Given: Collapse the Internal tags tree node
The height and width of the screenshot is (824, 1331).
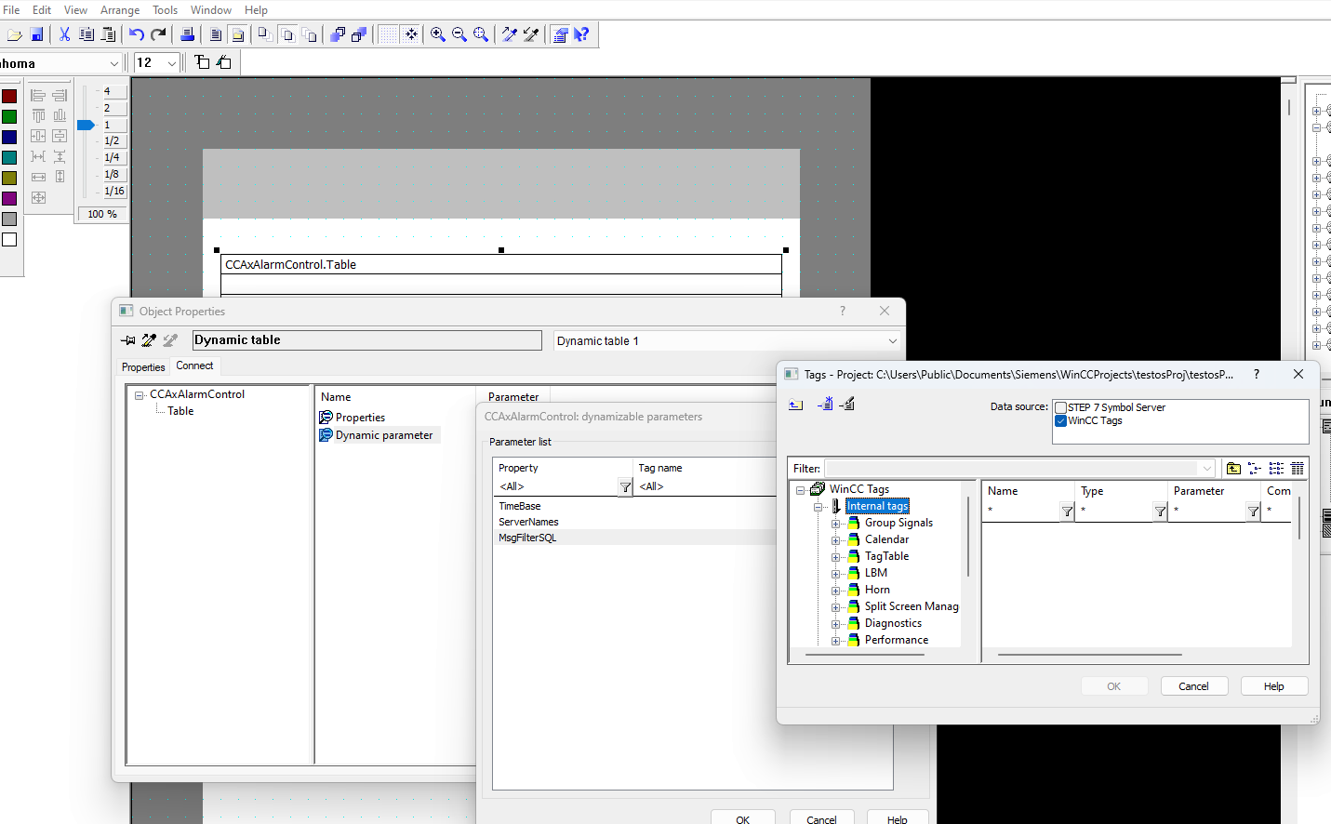Looking at the screenshot, I should point(819,507).
